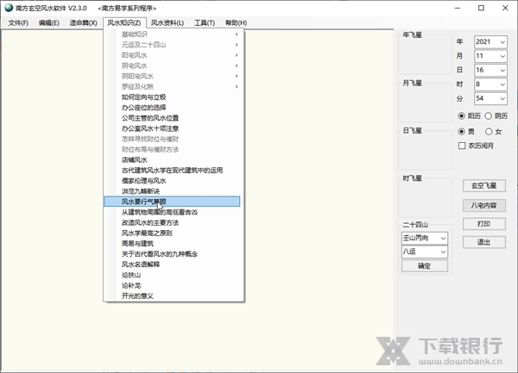Close the 风水知识(Z) menu
Image resolution: width=518 pixels, height=373 pixels.
pyautogui.click(x=124, y=22)
